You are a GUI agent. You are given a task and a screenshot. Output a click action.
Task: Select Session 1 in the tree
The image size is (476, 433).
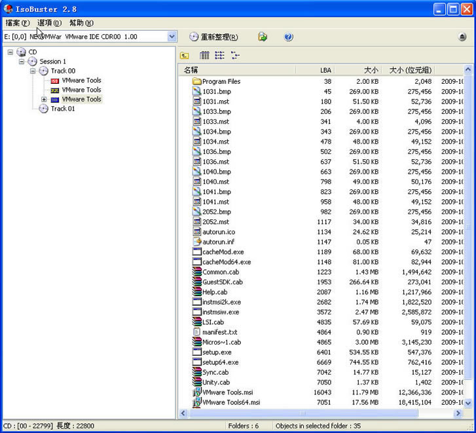click(52, 62)
